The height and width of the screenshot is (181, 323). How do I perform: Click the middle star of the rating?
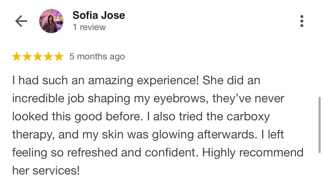[x=38, y=56]
